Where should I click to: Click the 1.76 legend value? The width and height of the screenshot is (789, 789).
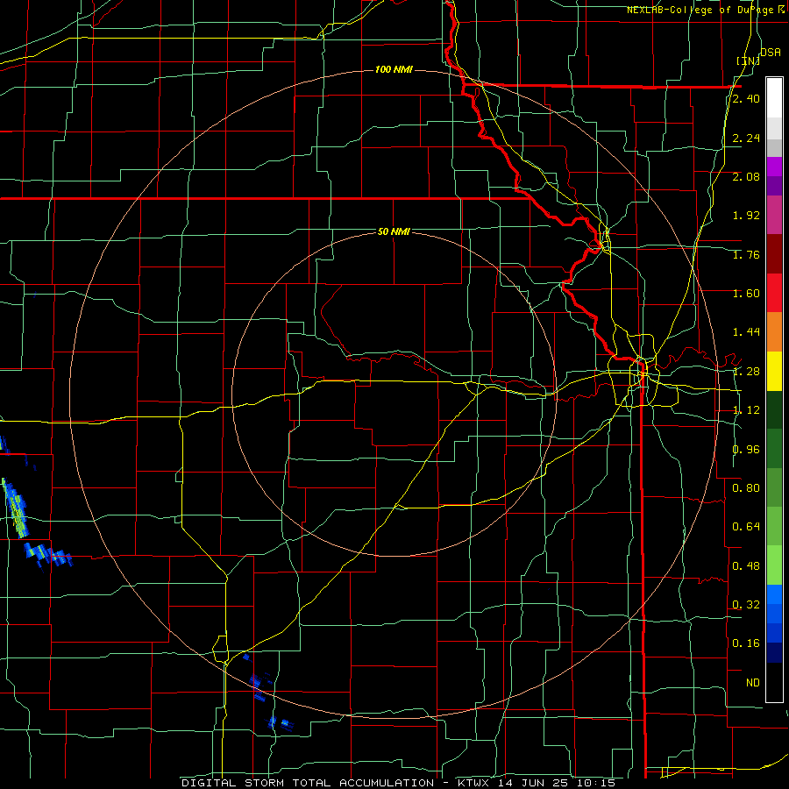tap(746, 254)
